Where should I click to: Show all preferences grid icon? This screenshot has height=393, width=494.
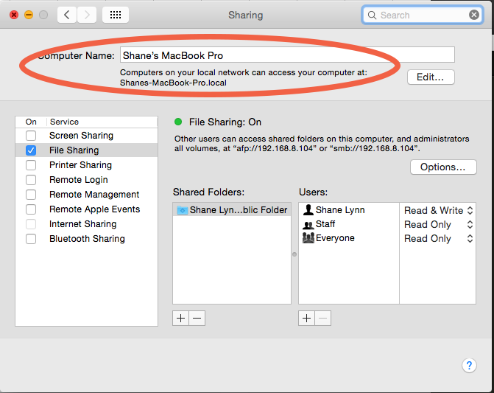coord(116,15)
